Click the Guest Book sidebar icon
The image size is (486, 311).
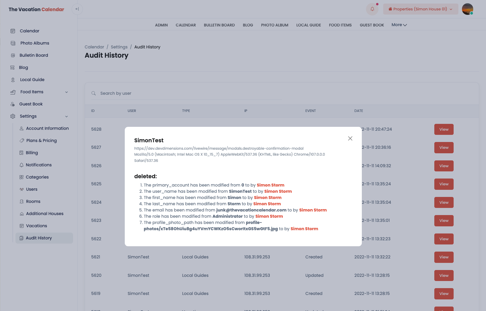(13, 104)
